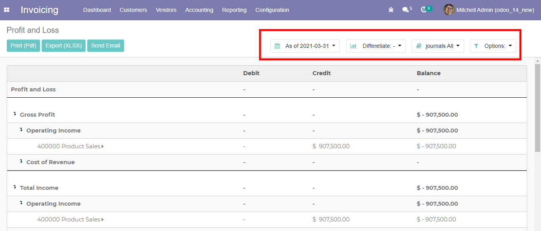
Task: Open the conversations chat icon
Action: point(405,10)
